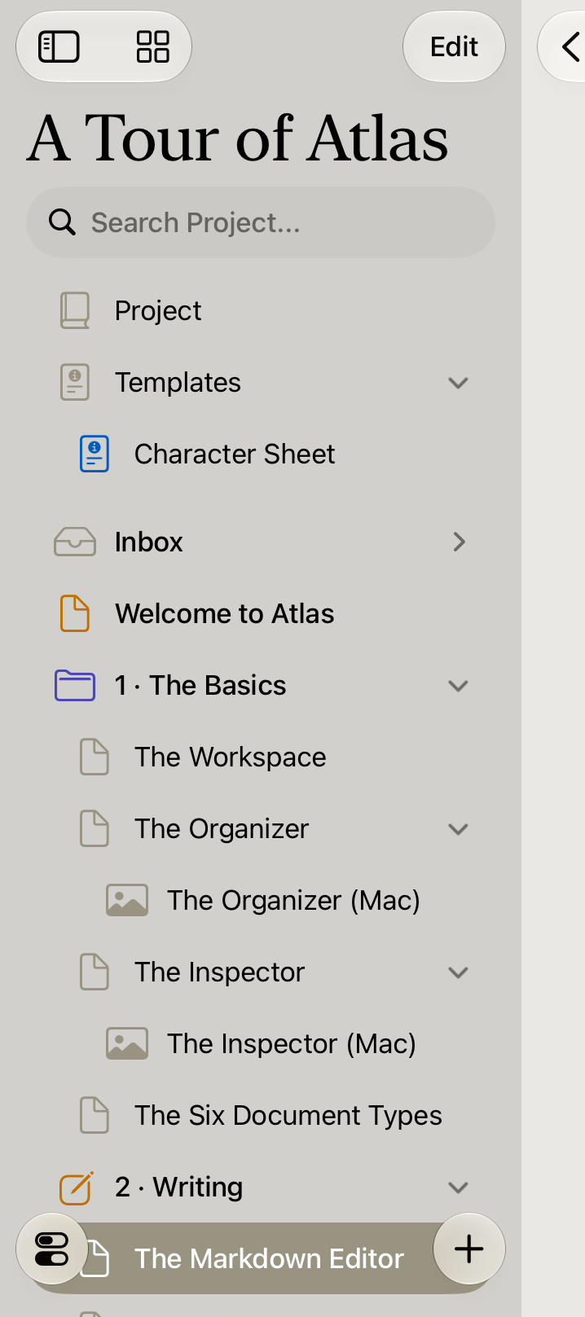The height and width of the screenshot is (1317, 585).
Task: Toggle the sidebar panel icon
Action: pos(59,46)
